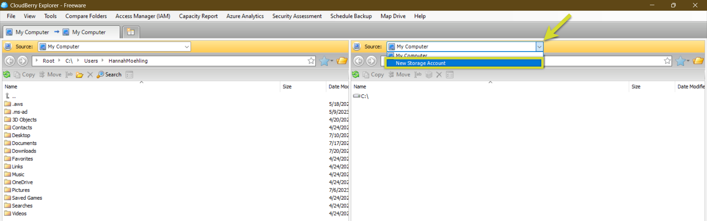This screenshot has height=221, width=707.
Task: Expand the left pane Source dropdown
Action: 187,47
